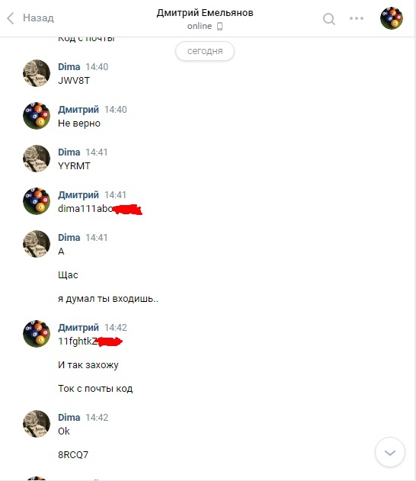This screenshot has width=416, height=481.
Task: Select the 8RCQ7 message
Action: (x=73, y=454)
